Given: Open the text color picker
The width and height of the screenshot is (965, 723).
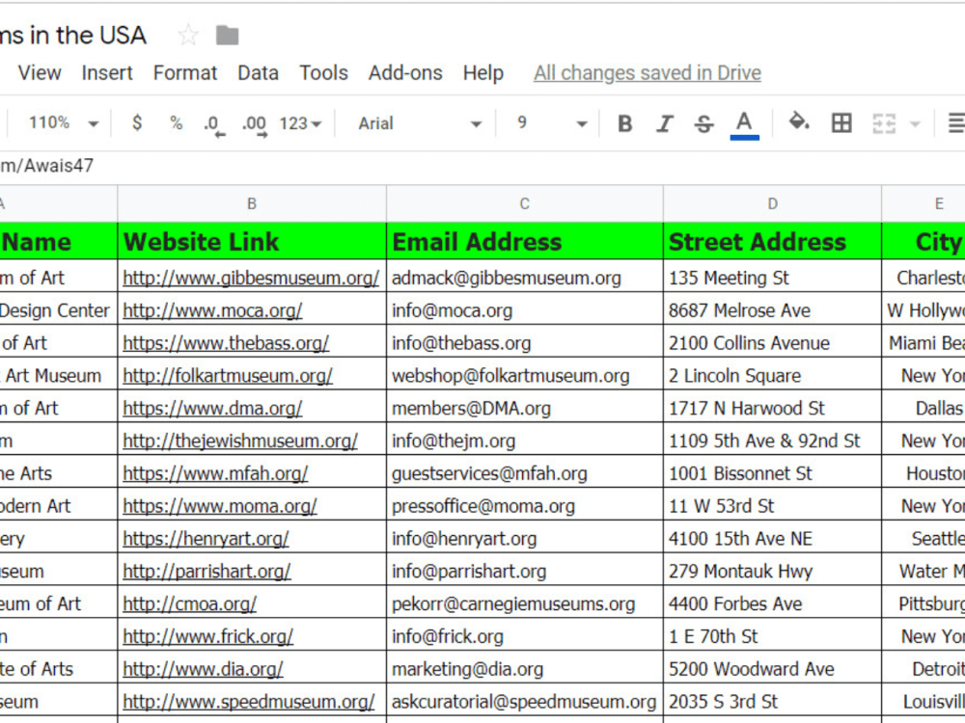Looking at the screenshot, I should tap(743, 123).
